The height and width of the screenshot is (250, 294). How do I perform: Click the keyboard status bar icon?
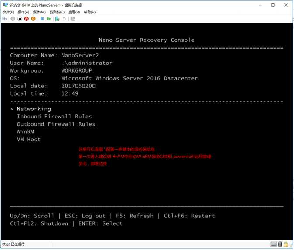tap(273, 244)
